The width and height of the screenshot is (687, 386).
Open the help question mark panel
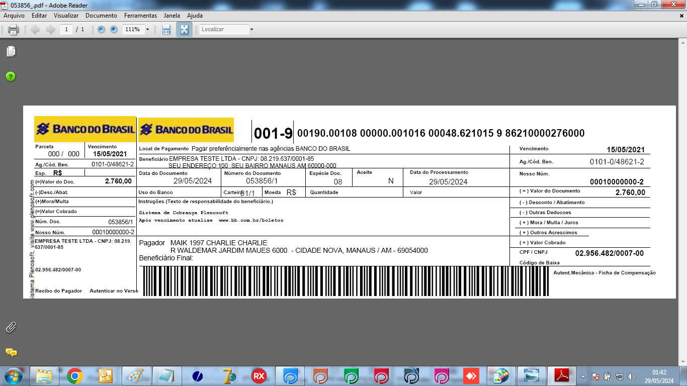pyautogui.click(x=11, y=76)
